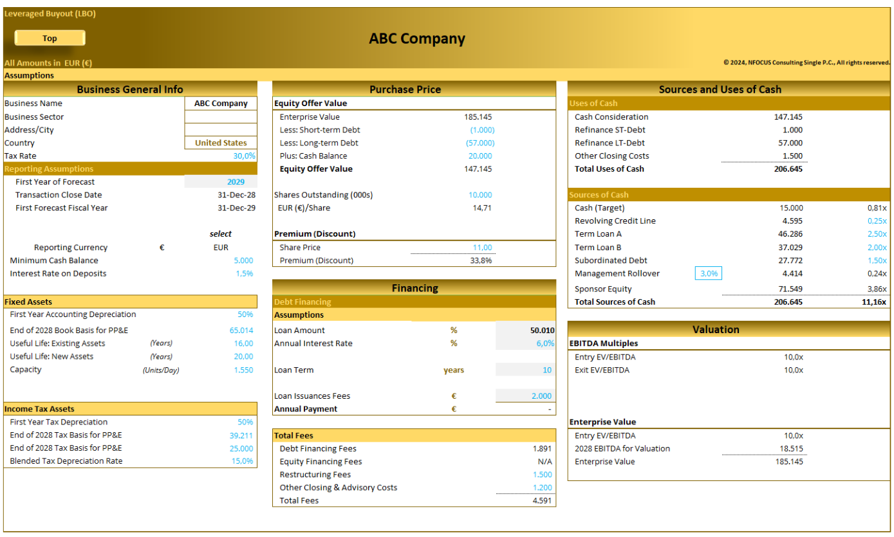Select the Term Loan B amount 37.029
894x537 pixels.
pyautogui.click(x=790, y=248)
